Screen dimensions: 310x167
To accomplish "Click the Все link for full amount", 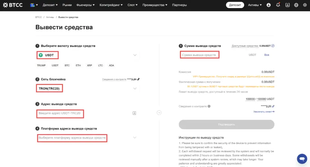I will [266, 55].
